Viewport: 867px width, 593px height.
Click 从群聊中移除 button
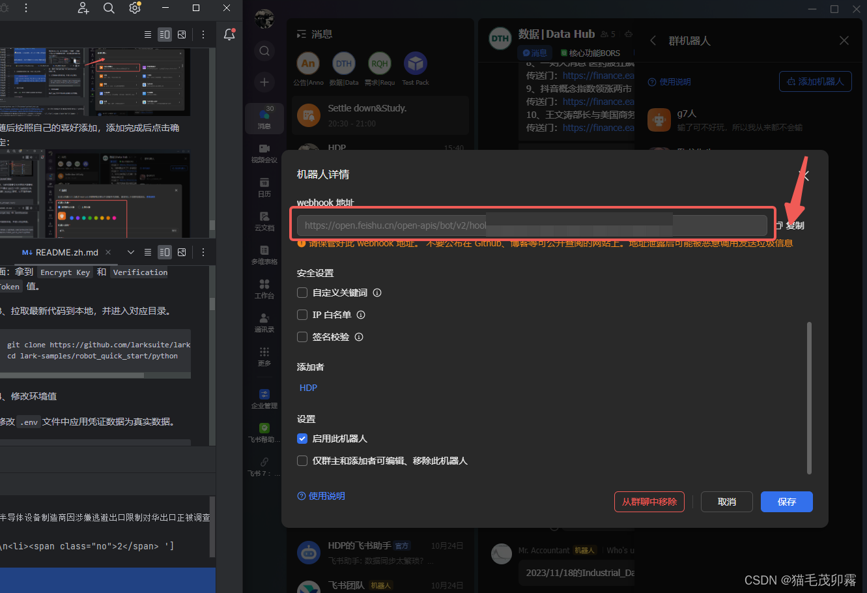coord(649,502)
